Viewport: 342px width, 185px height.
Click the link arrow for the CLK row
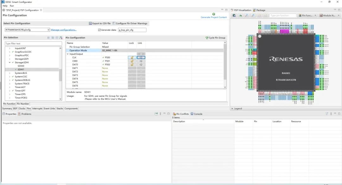(x=141, y=58)
